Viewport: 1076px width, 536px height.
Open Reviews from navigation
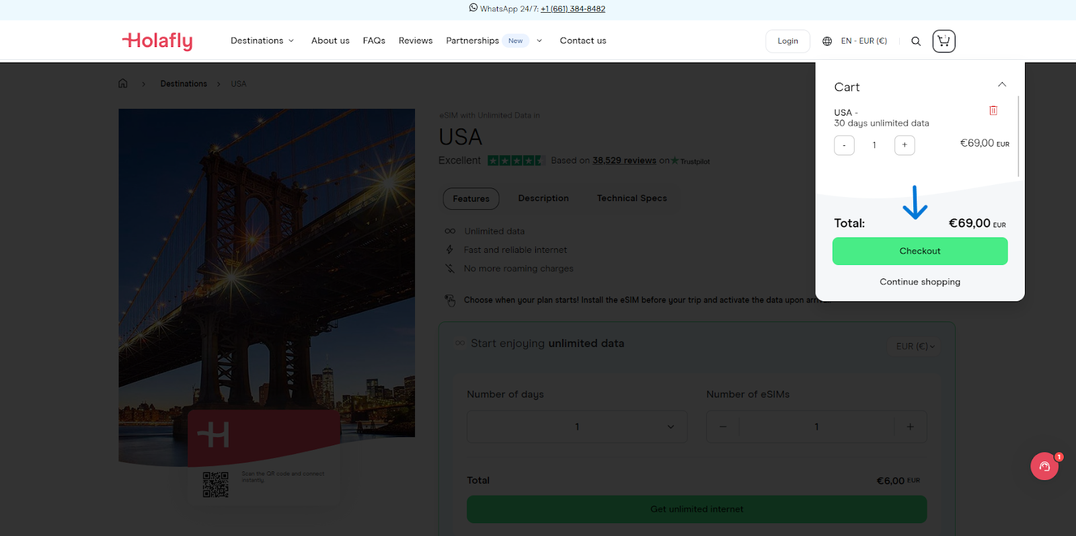pyautogui.click(x=416, y=41)
